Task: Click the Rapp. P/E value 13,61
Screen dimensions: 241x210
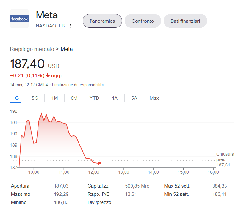Action: [x=131, y=194]
